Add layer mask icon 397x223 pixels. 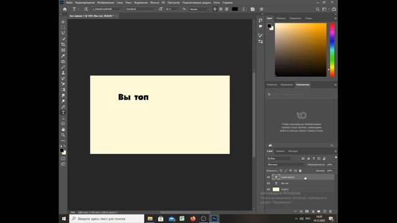click(x=307, y=211)
